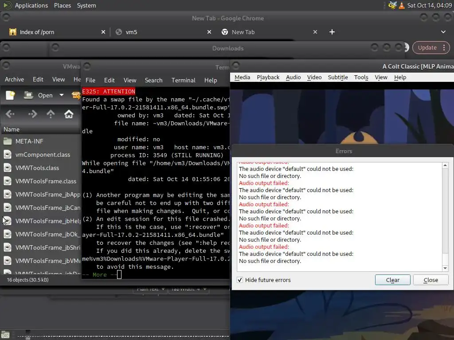Click the show desktop icon in bottom panel
This screenshot has height=340, width=454.
(5, 335)
